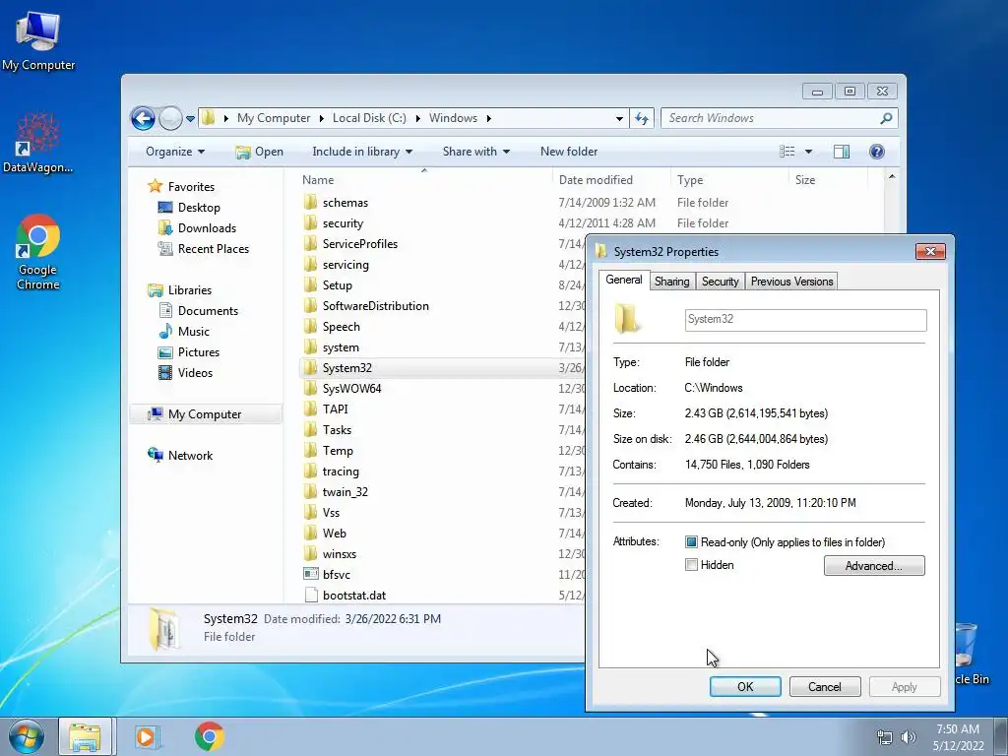Viewport: 1008px width, 756px height.
Task: Open the Organize menu
Action: click(175, 152)
